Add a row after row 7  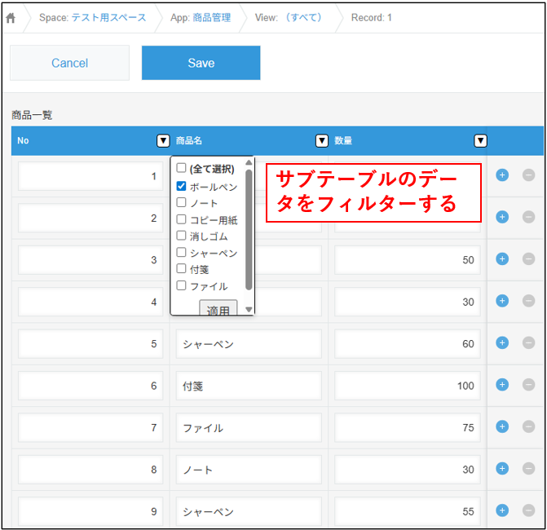click(x=502, y=426)
